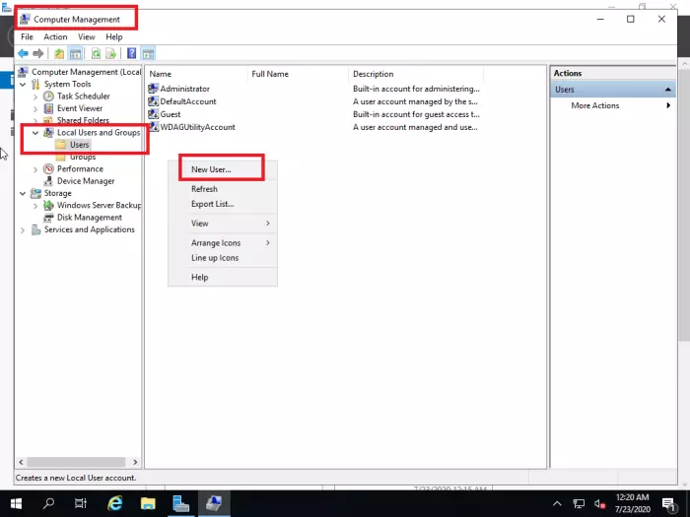Screen dimensions: 690x517
Task: Open the Help menu in the menu bar
Action: [x=114, y=37]
